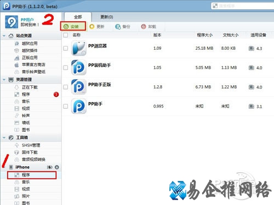The image size is (274, 205).
Task: Click the 备份 backup toolbar button
Action: [123, 27]
